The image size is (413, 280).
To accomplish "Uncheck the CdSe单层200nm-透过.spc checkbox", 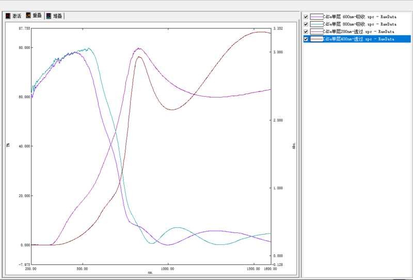I will (306, 32).
